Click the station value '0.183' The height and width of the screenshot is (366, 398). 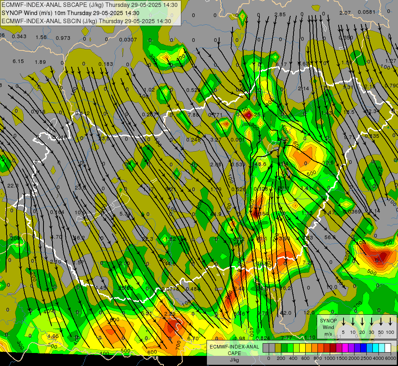(106, 64)
